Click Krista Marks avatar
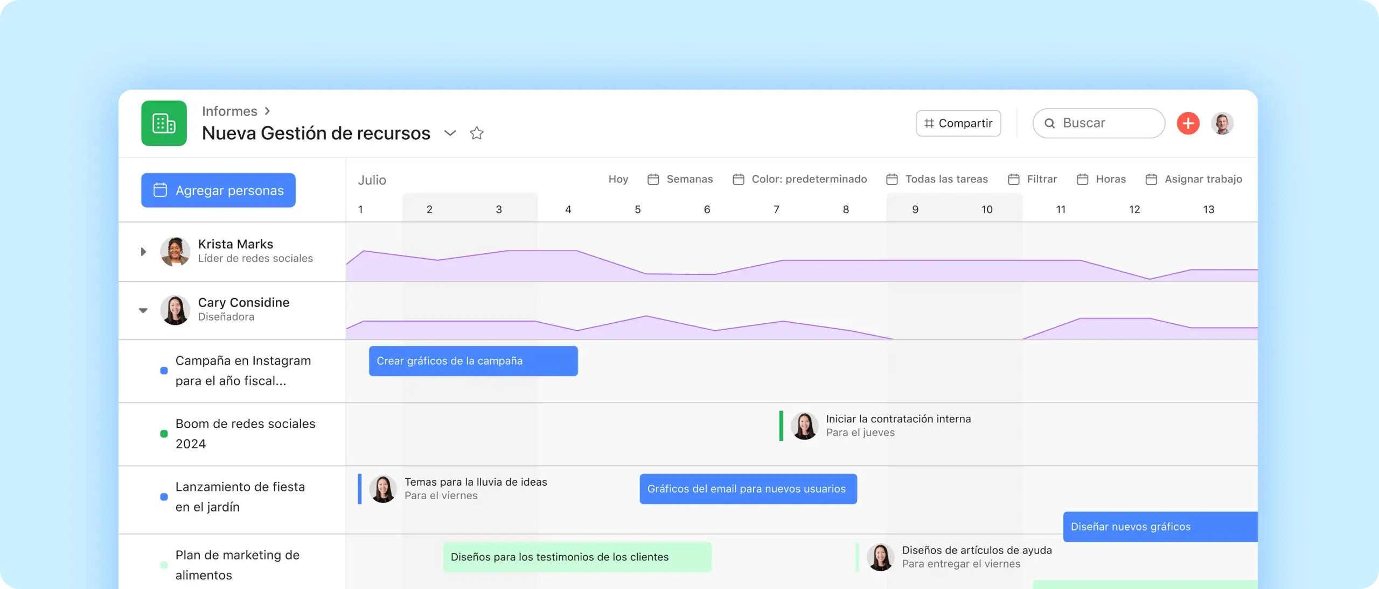The height and width of the screenshot is (589, 1379). click(175, 252)
